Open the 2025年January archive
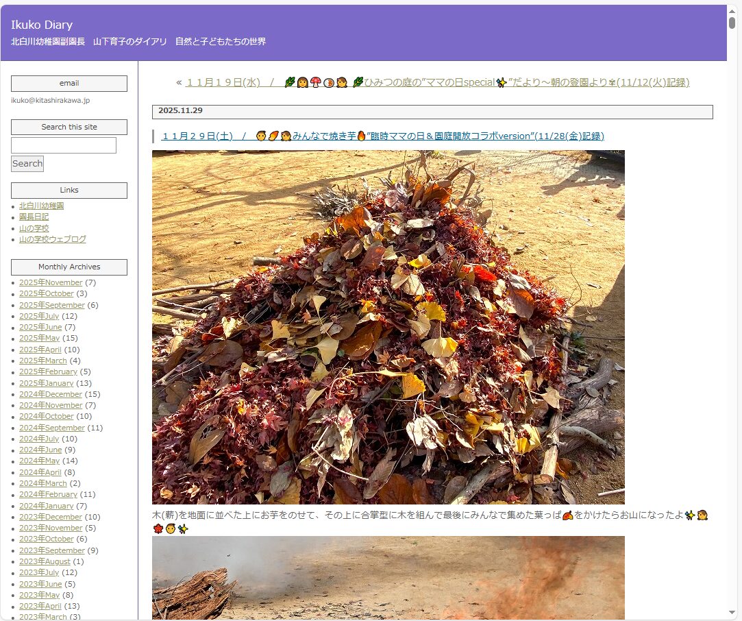Image resolution: width=742 pixels, height=621 pixels. (x=46, y=383)
